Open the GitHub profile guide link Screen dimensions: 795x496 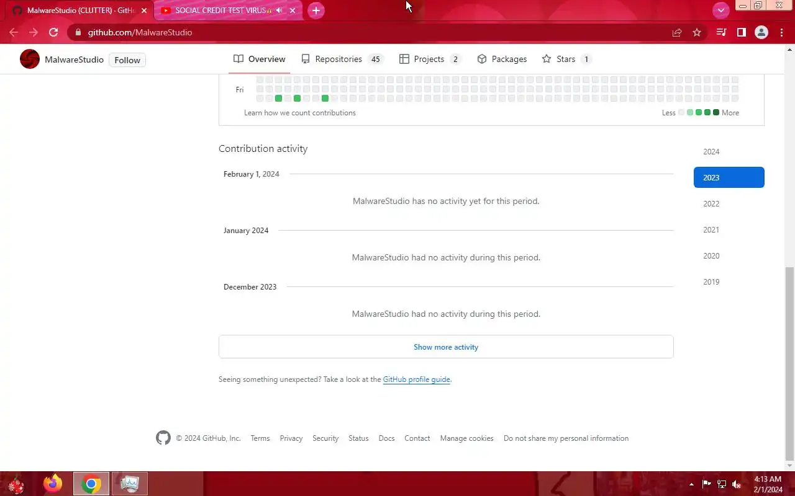(x=416, y=379)
